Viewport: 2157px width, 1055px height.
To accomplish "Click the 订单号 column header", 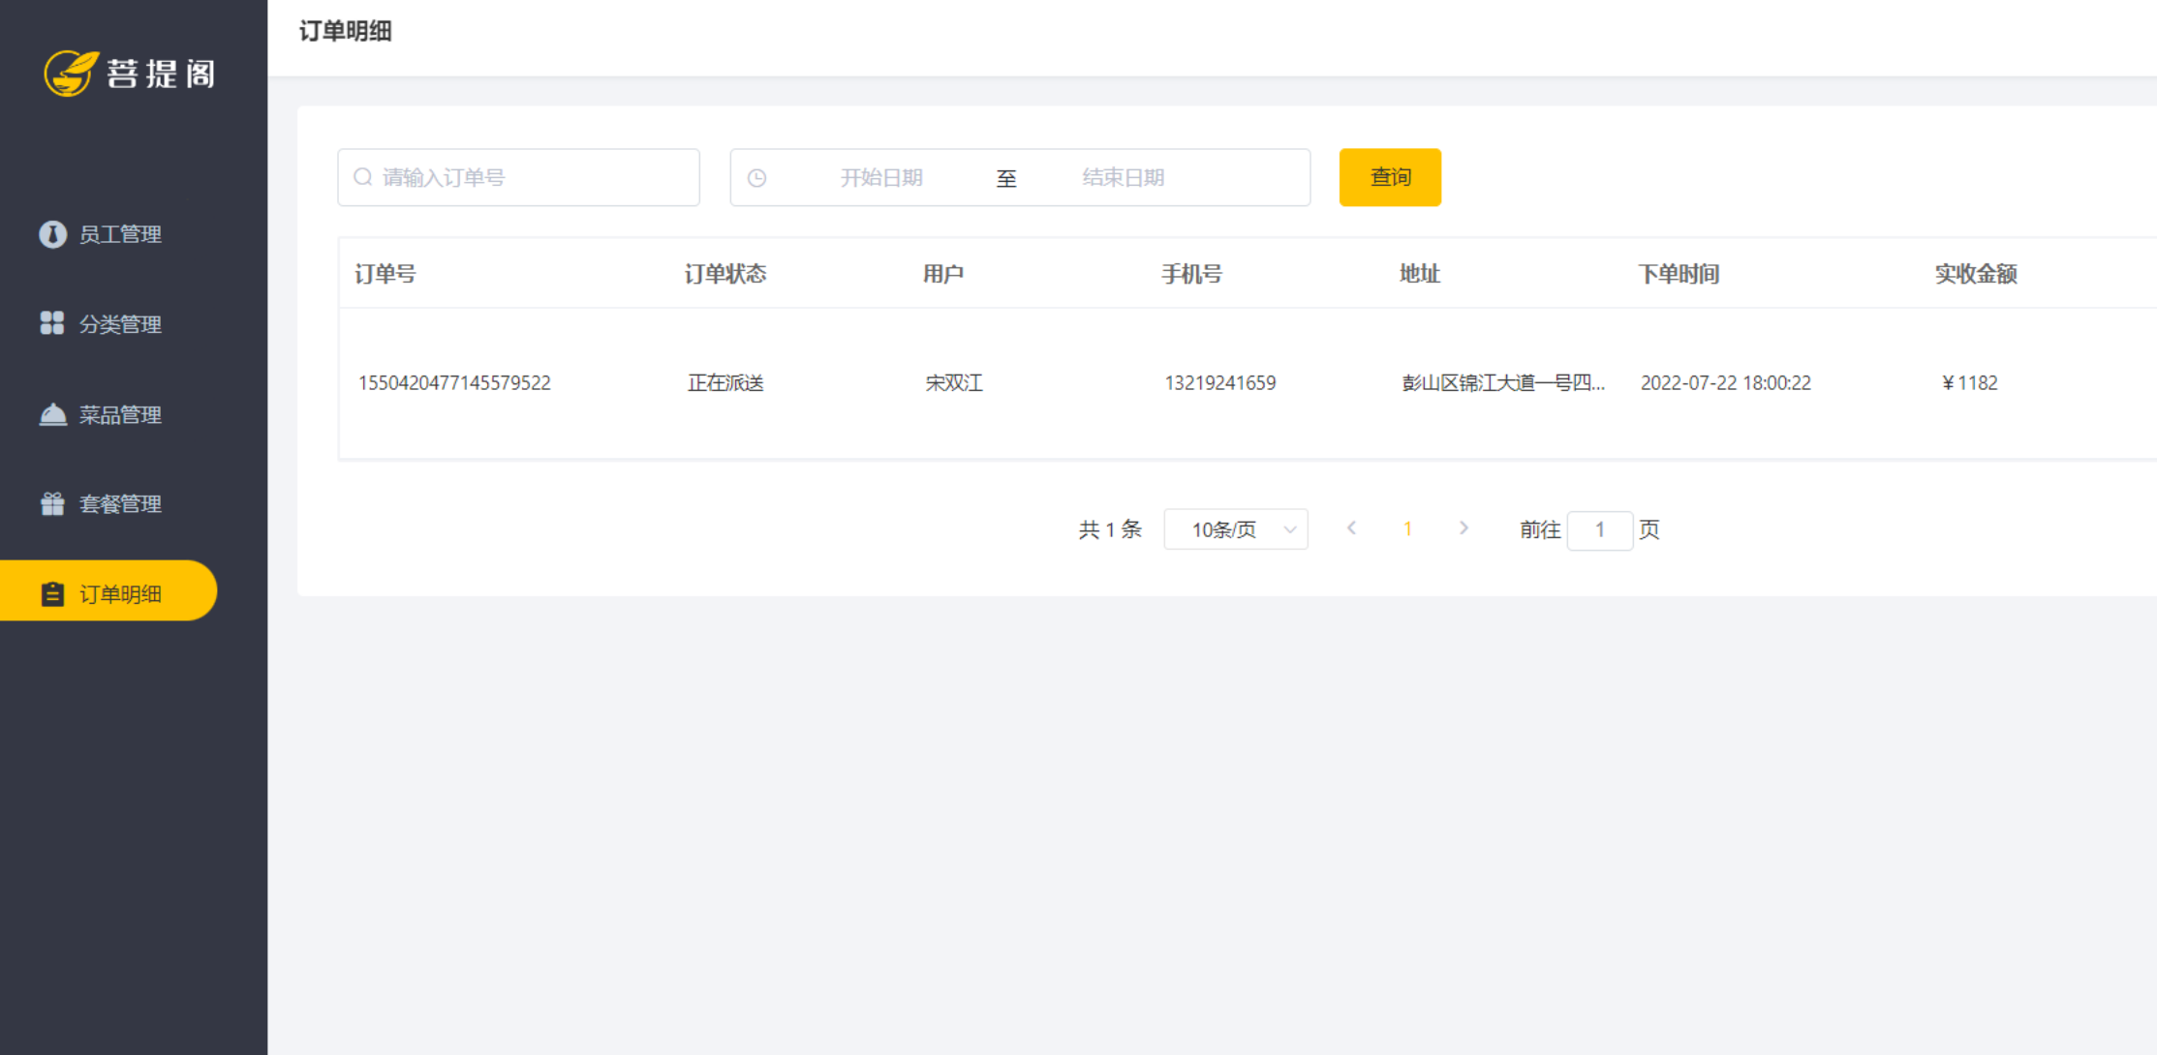I will 385,274.
